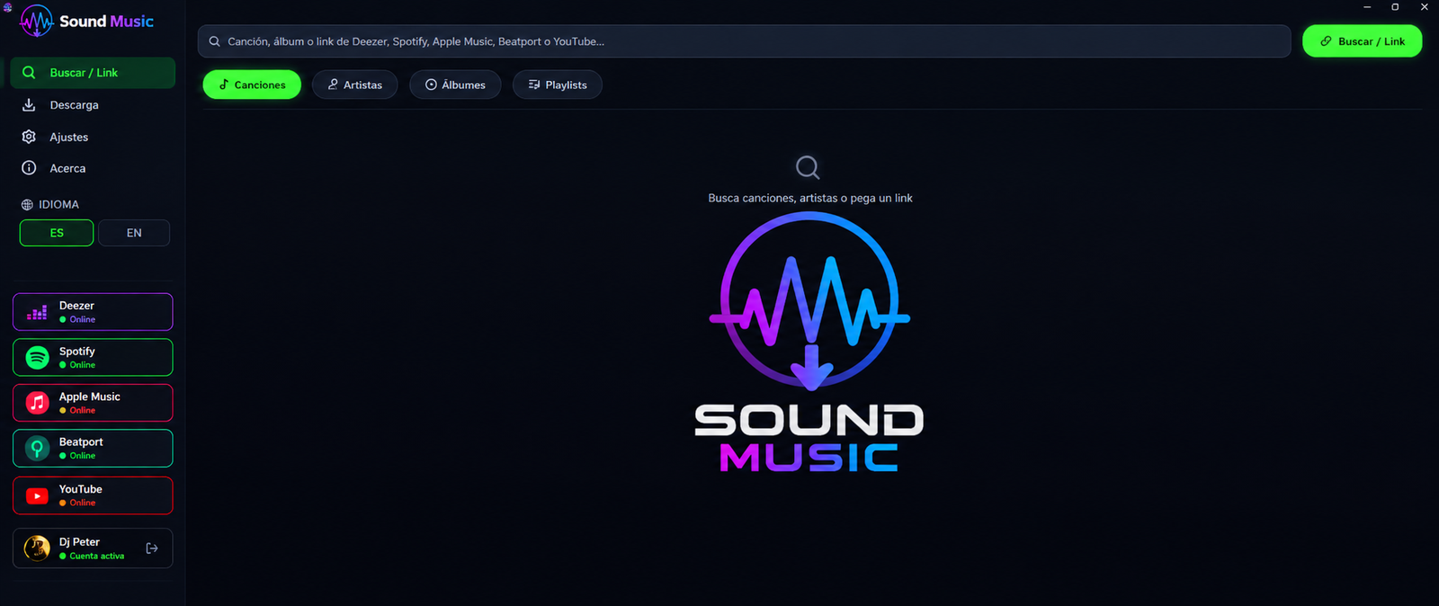The image size is (1439, 606).
Task: Click the Deezer equalizer icon
Action: [x=37, y=313]
